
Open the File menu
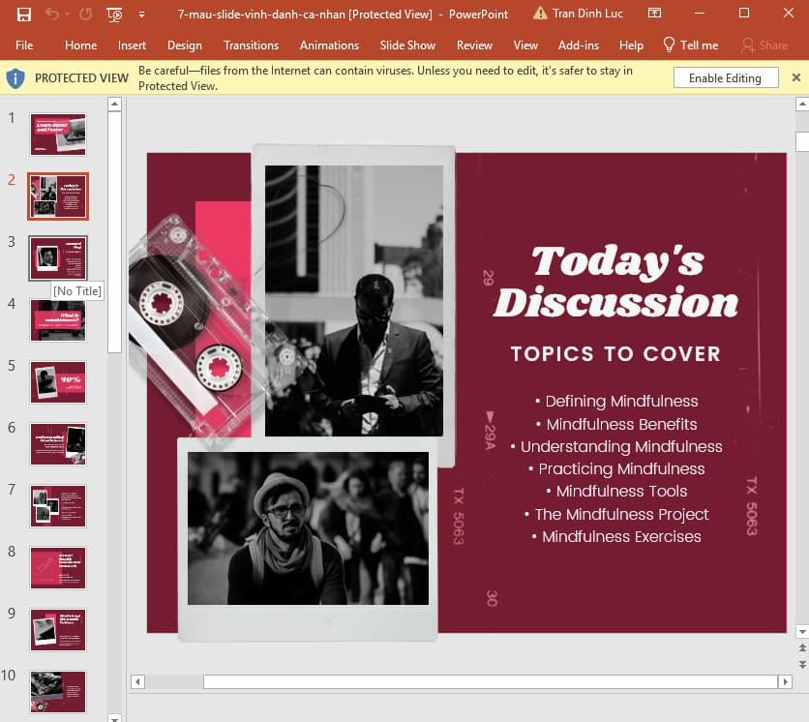click(x=24, y=45)
